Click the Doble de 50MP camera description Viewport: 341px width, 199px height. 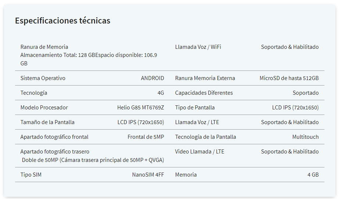click(93, 160)
